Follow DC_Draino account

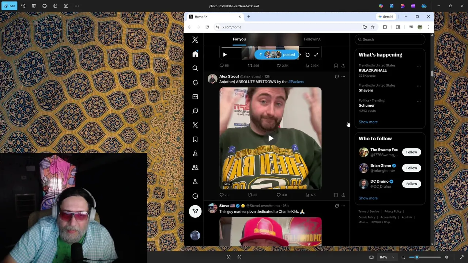click(411, 184)
